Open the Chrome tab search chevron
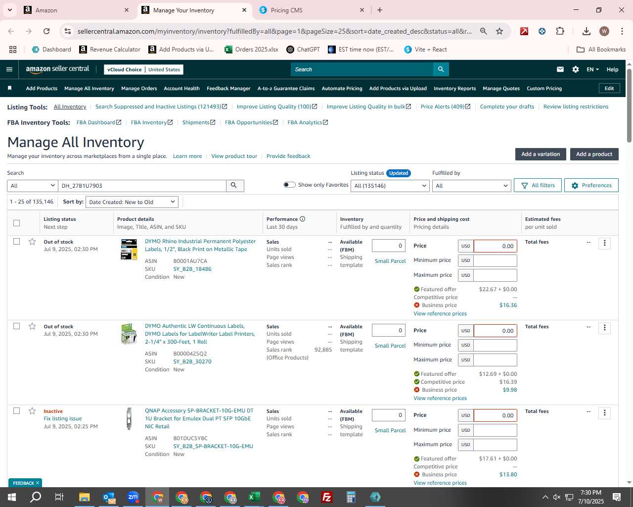 pyautogui.click(x=9, y=10)
